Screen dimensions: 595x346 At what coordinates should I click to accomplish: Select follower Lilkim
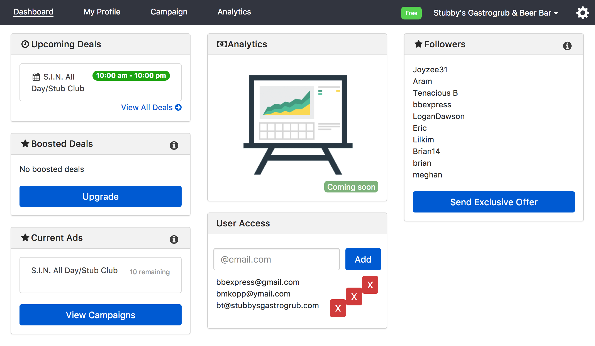click(x=423, y=140)
